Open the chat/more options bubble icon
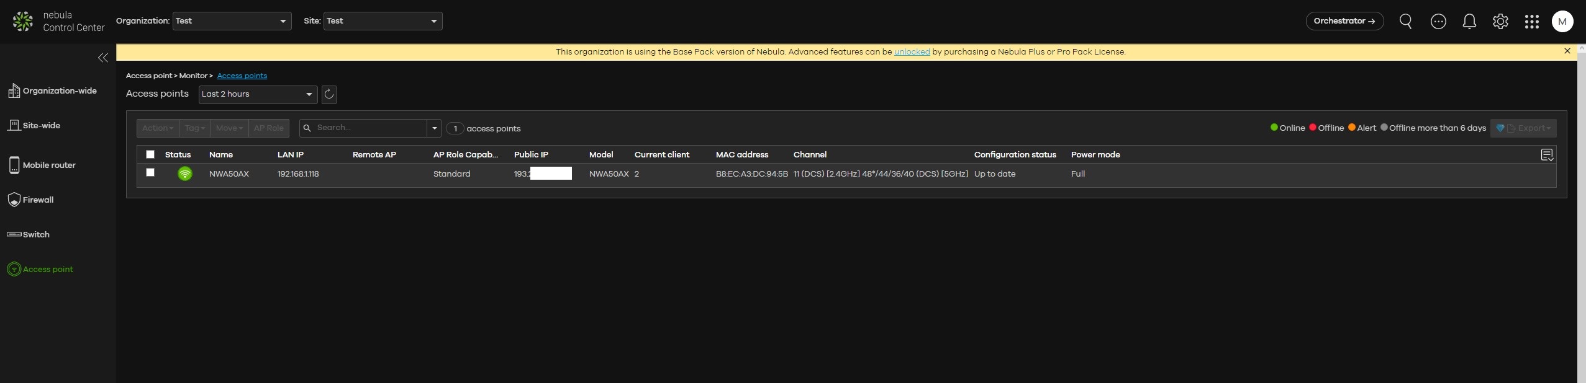The image size is (1586, 383). [1438, 22]
